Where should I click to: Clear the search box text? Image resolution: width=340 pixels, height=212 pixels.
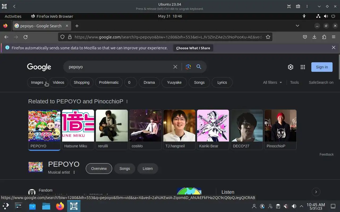point(175,67)
